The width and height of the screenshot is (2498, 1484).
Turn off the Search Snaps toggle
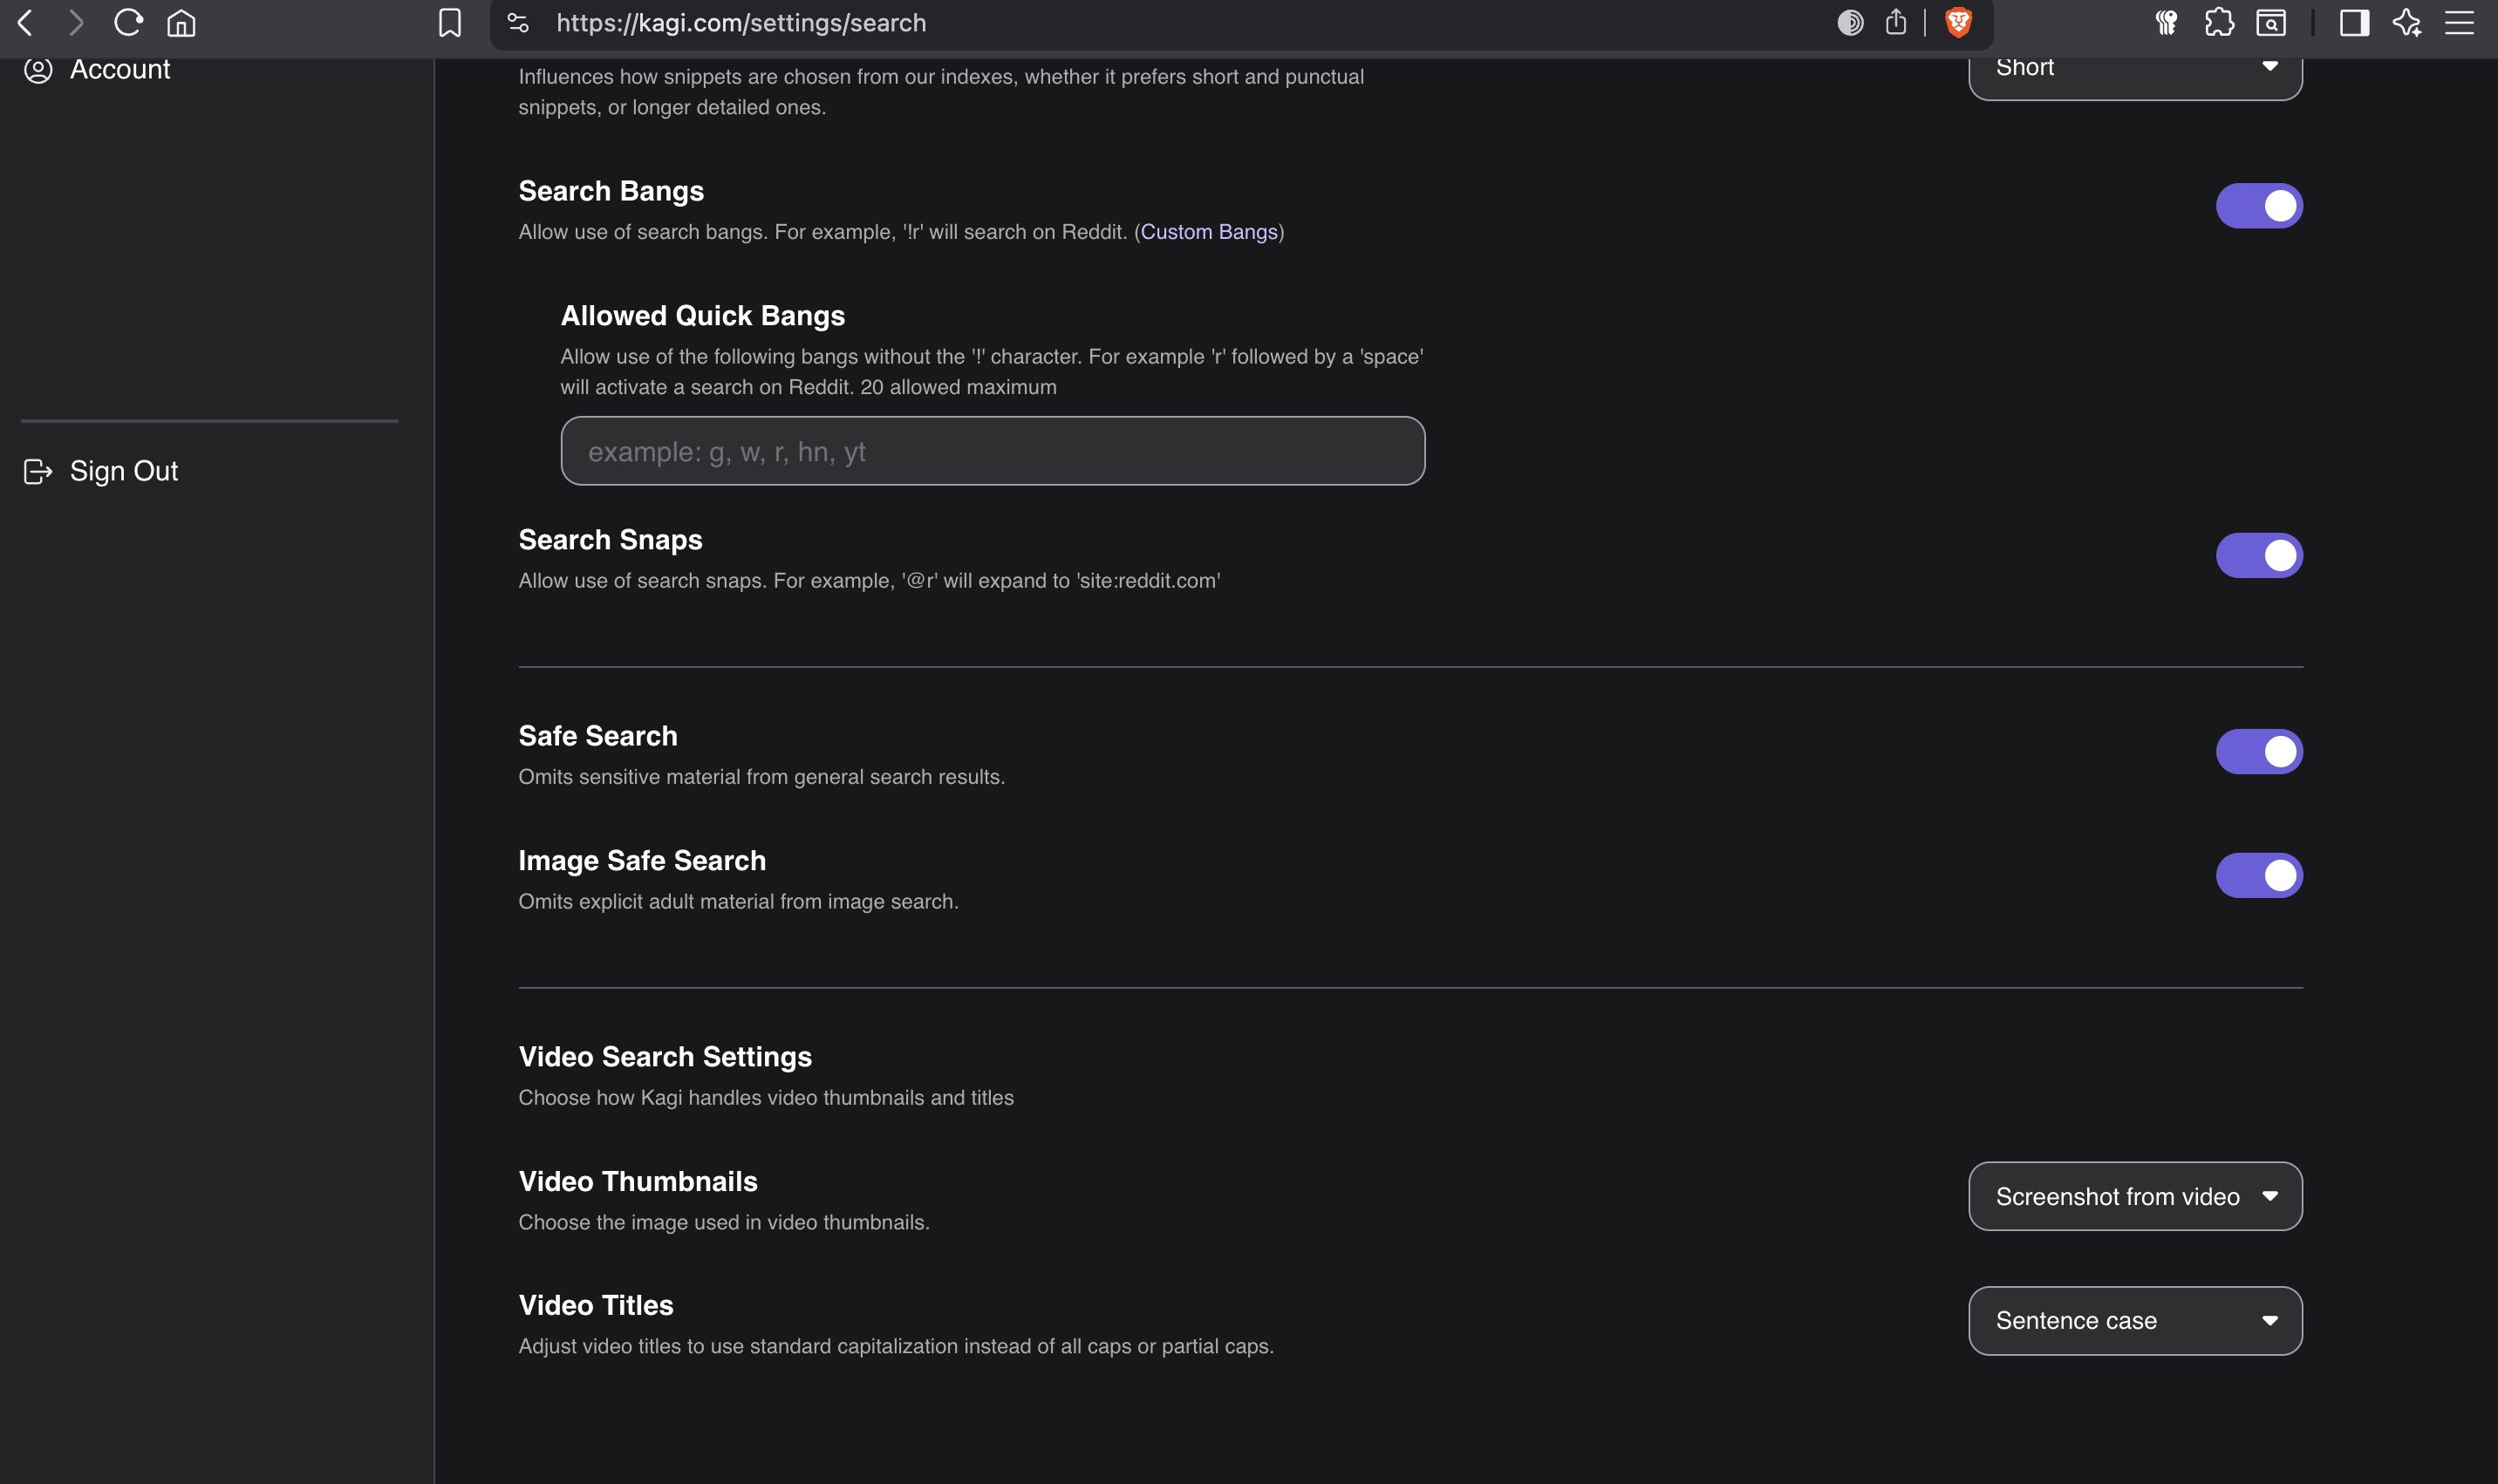(x=2259, y=555)
